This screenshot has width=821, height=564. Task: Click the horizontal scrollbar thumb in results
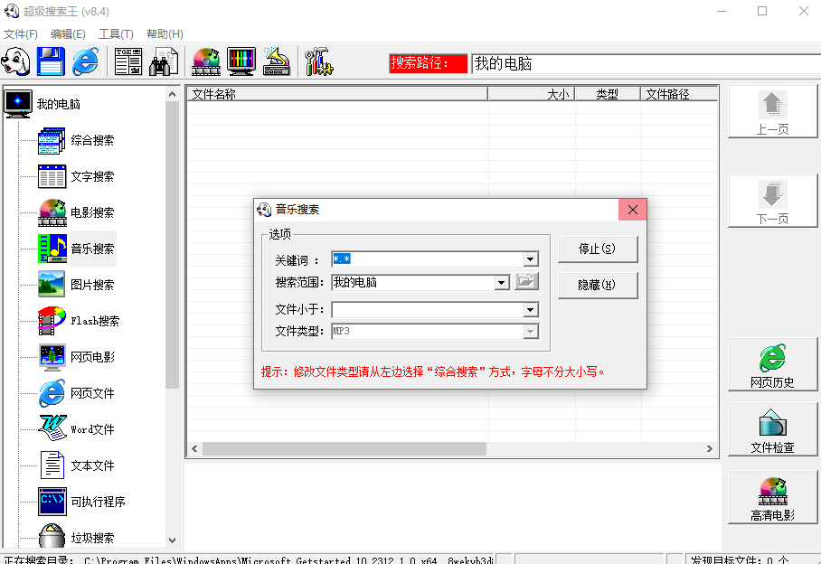point(344,448)
